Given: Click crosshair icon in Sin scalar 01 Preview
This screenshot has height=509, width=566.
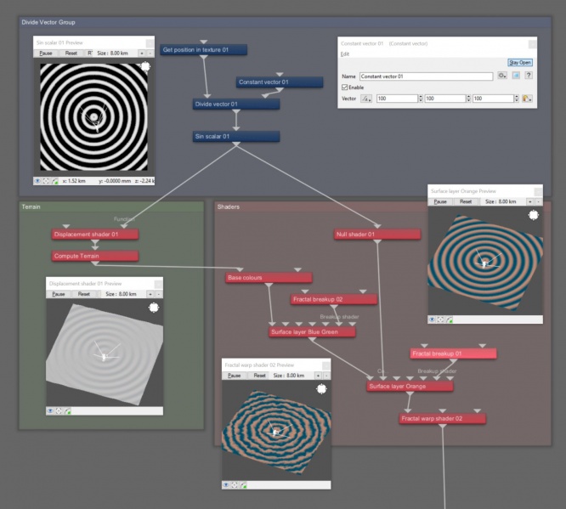Looking at the screenshot, I should click(46, 181).
